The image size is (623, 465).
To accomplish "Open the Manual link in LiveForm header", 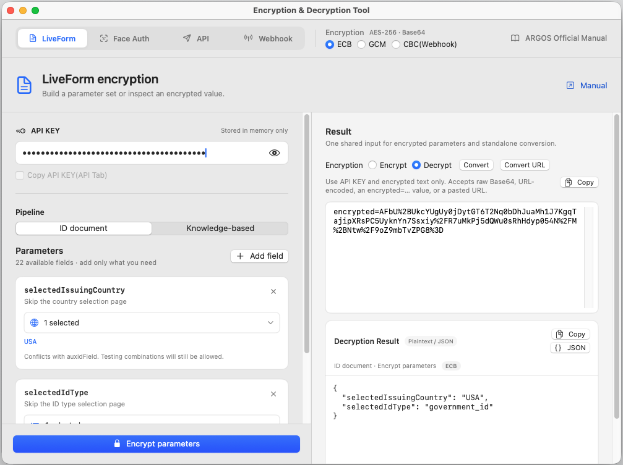I will point(587,85).
